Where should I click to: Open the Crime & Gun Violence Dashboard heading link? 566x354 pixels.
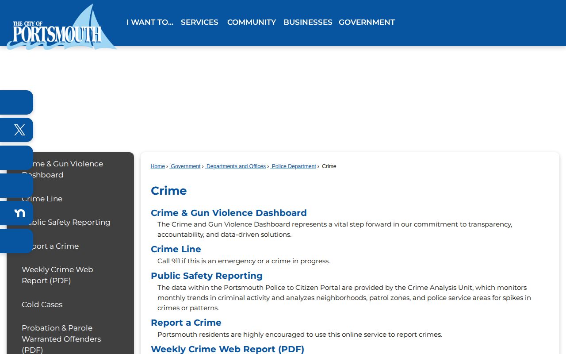point(229,213)
